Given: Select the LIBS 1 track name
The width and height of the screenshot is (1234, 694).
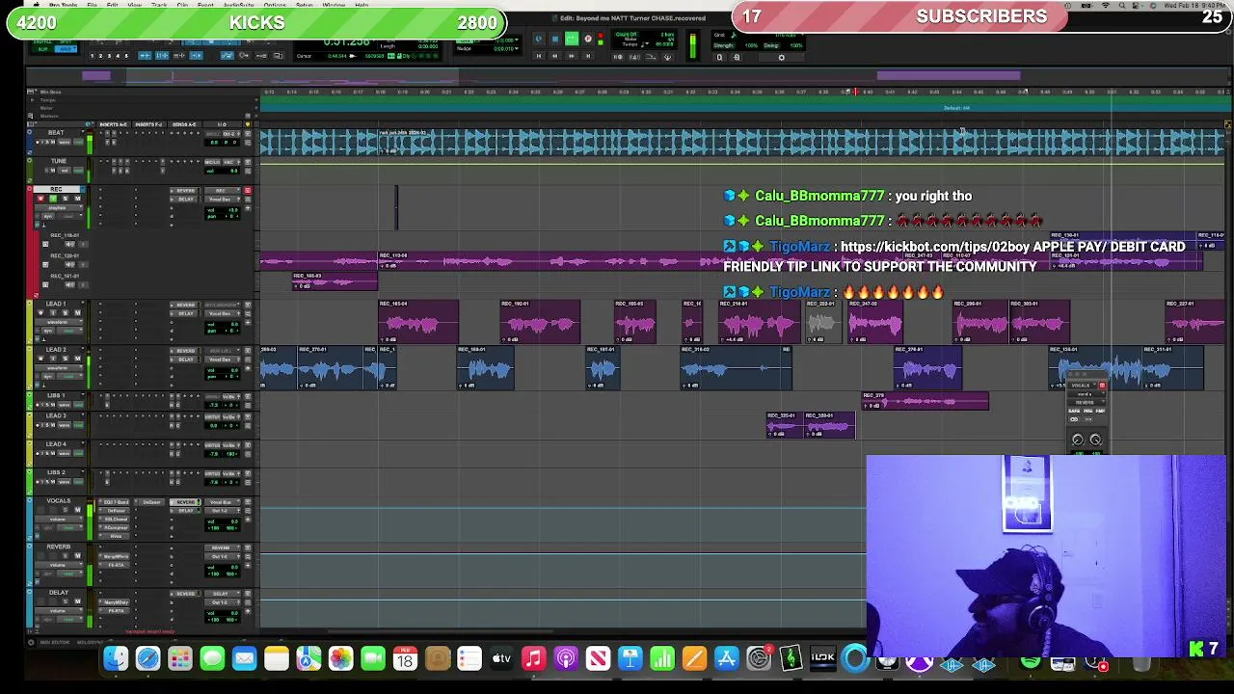Looking at the screenshot, I should click(56, 395).
